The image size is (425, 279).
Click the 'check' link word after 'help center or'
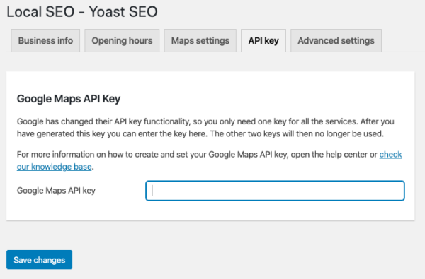click(390, 155)
